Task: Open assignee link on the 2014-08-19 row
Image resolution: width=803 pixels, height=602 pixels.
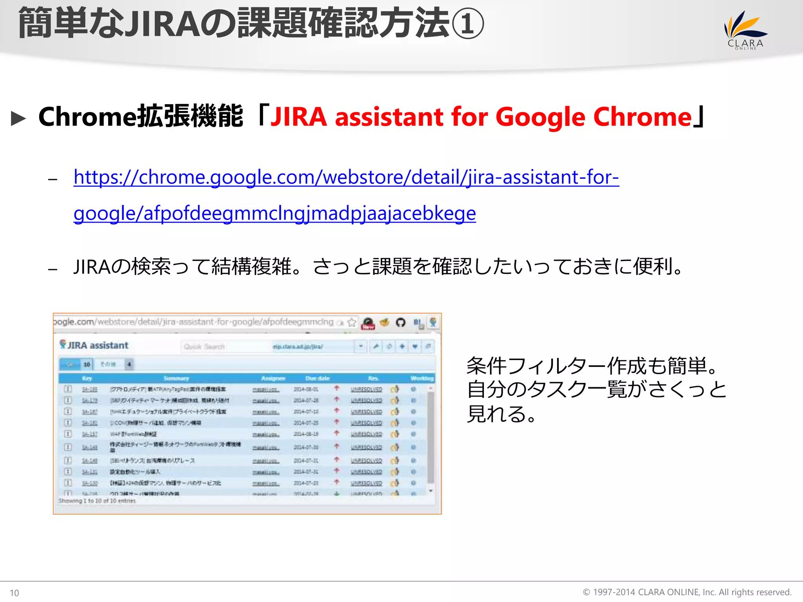Action: click(x=266, y=434)
